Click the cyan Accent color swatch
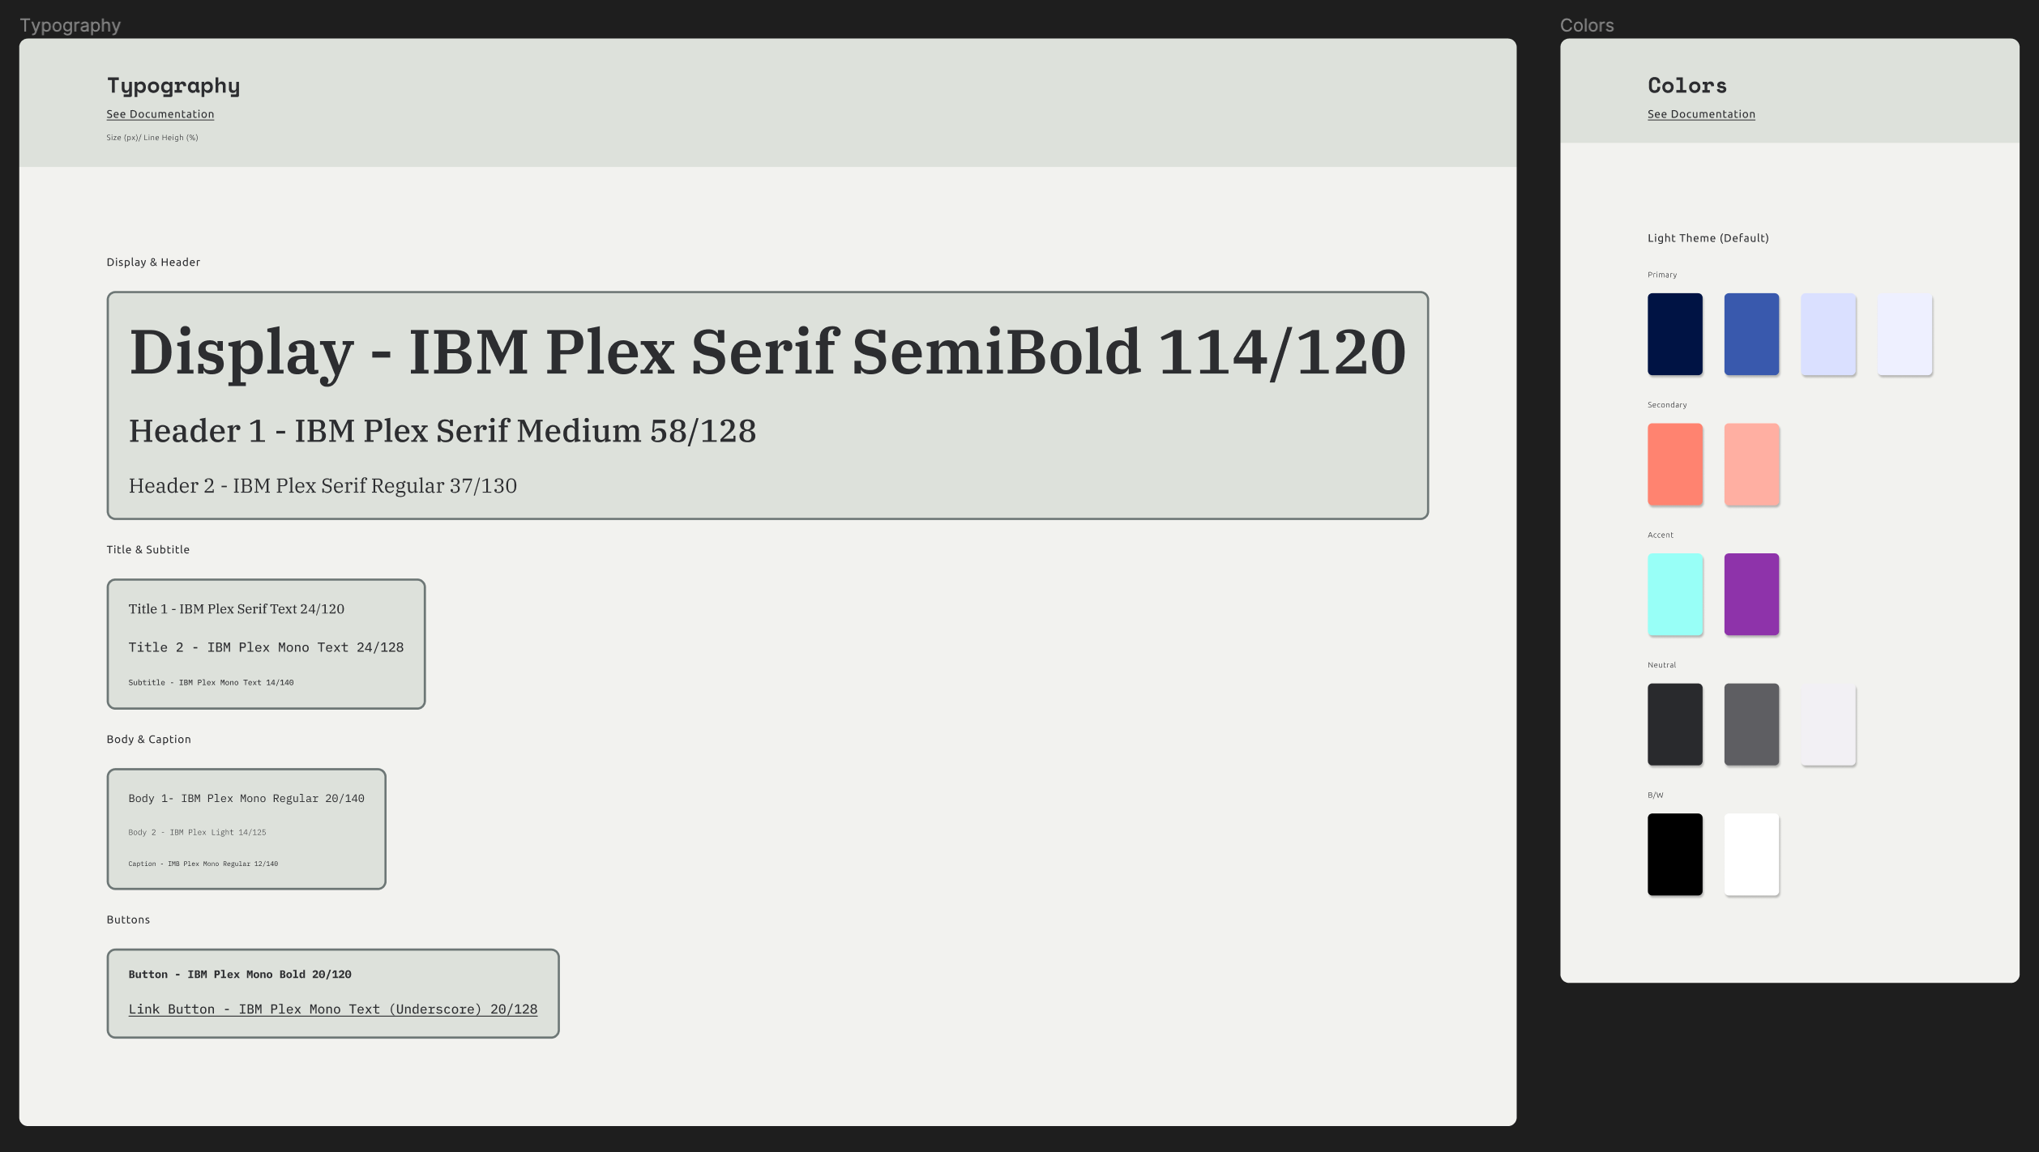This screenshot has width=2039, height=1152. pyautogui.click(x=1674, y=595)
